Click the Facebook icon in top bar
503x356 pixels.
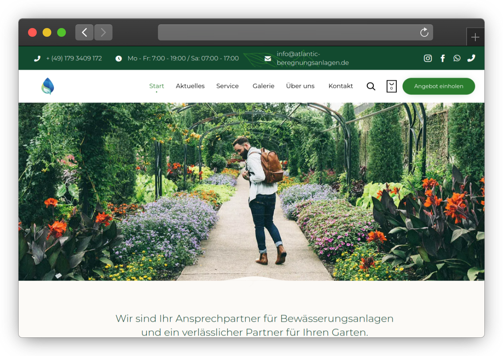pyautogui.click(x=443, y=58)
